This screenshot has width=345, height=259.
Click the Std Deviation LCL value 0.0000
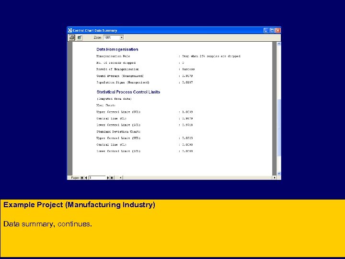pyautogui.click(x=187, y=151)
